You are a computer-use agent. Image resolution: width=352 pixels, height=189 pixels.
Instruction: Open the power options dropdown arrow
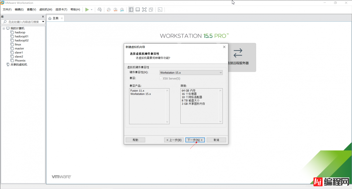pyautogui.click(x=92, y=10)
